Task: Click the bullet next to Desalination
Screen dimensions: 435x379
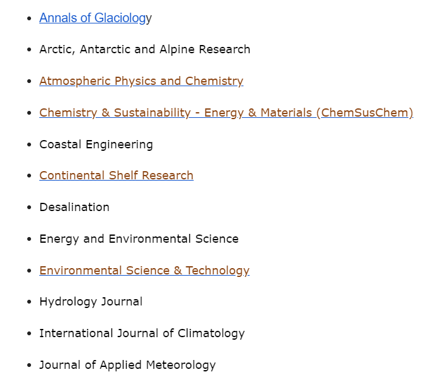Action: coord(28,208)
